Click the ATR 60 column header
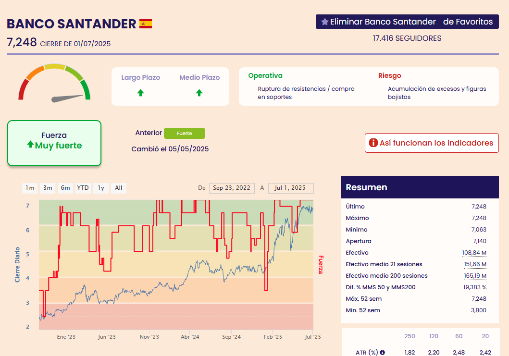Screen dimensions: 509x356 coord(459,336)
